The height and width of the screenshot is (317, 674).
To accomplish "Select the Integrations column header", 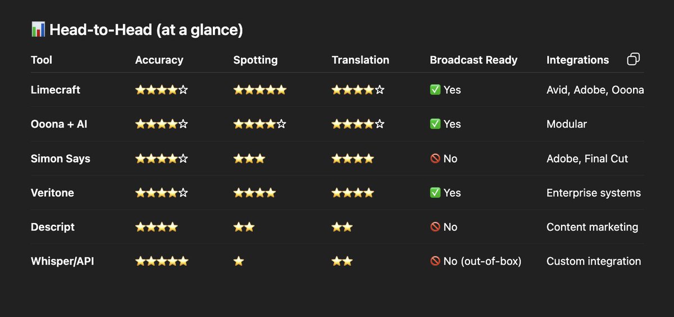I will 577,60.
